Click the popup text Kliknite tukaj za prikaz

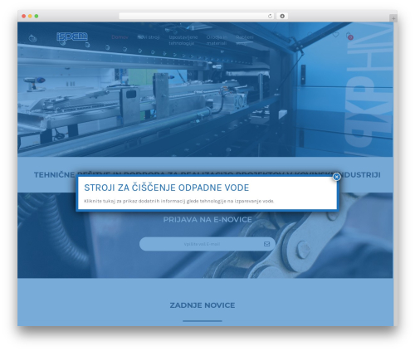[179, 201]
